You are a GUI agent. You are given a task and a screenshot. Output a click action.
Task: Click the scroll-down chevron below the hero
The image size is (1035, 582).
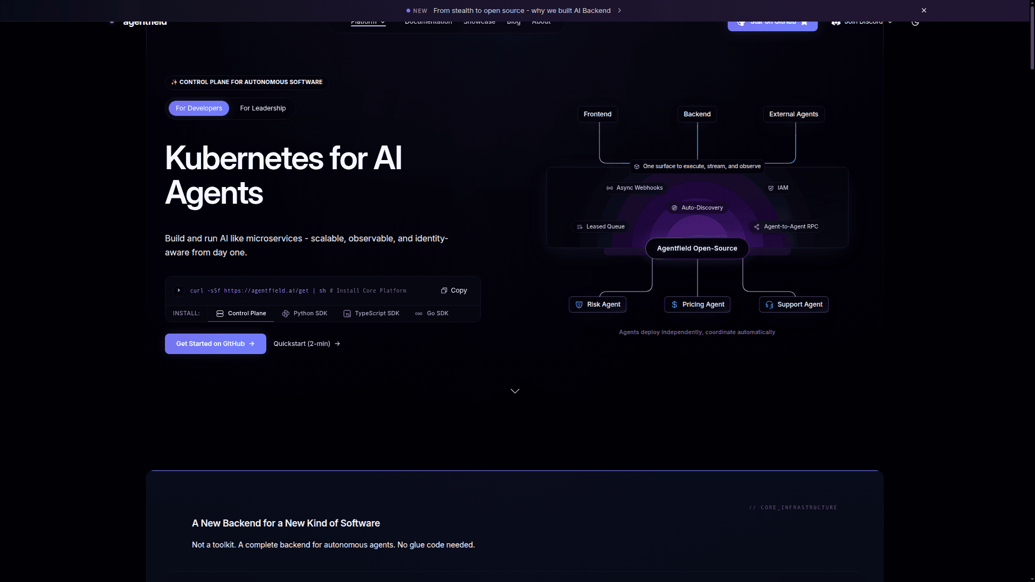515,391
